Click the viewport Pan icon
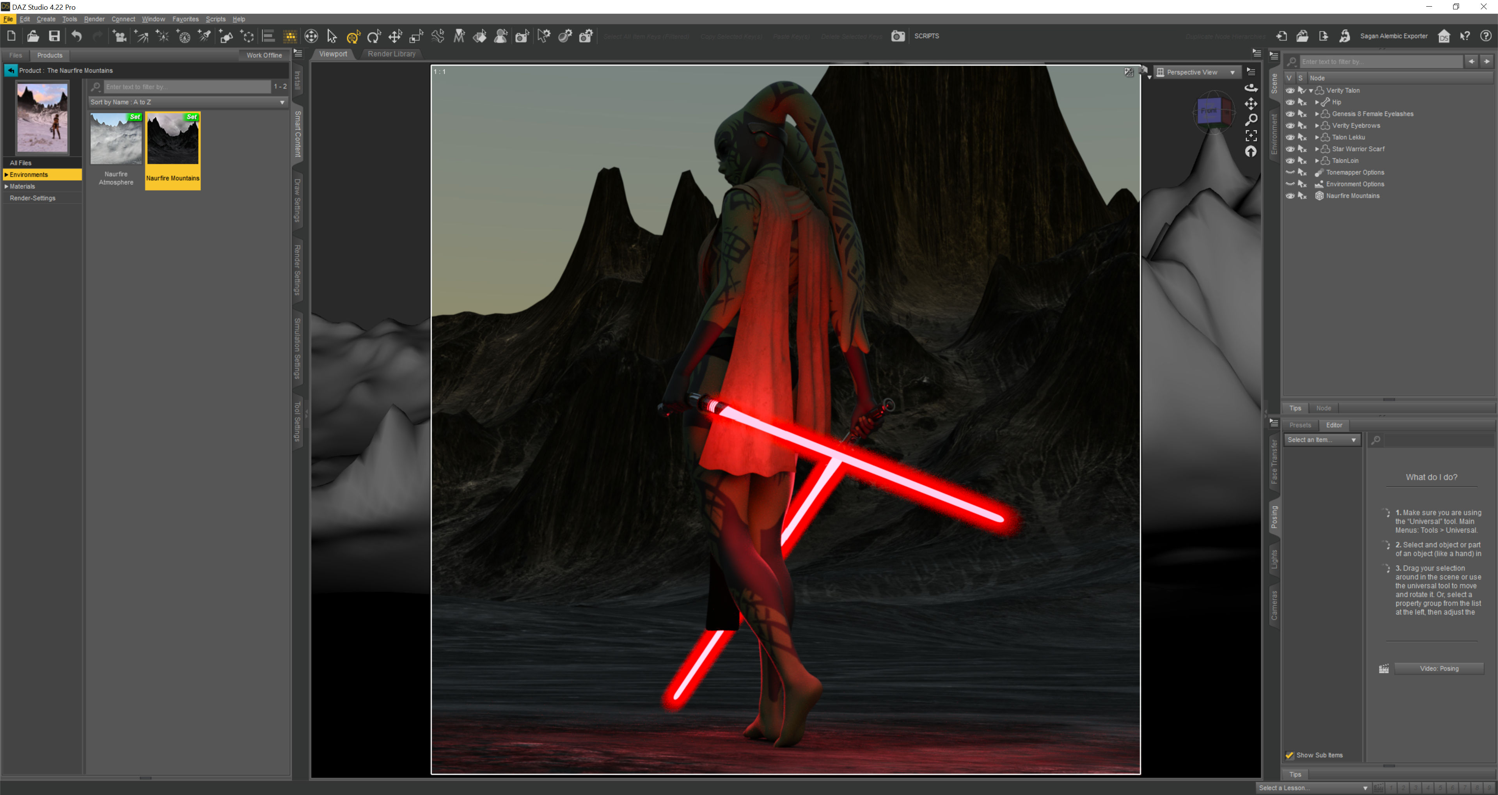This screenshot has height=795, width=1498. 1251,103
